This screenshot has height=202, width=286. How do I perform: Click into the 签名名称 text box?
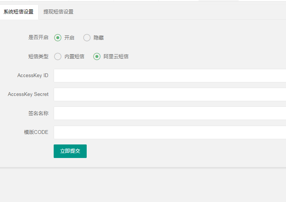tap(170, 113)
